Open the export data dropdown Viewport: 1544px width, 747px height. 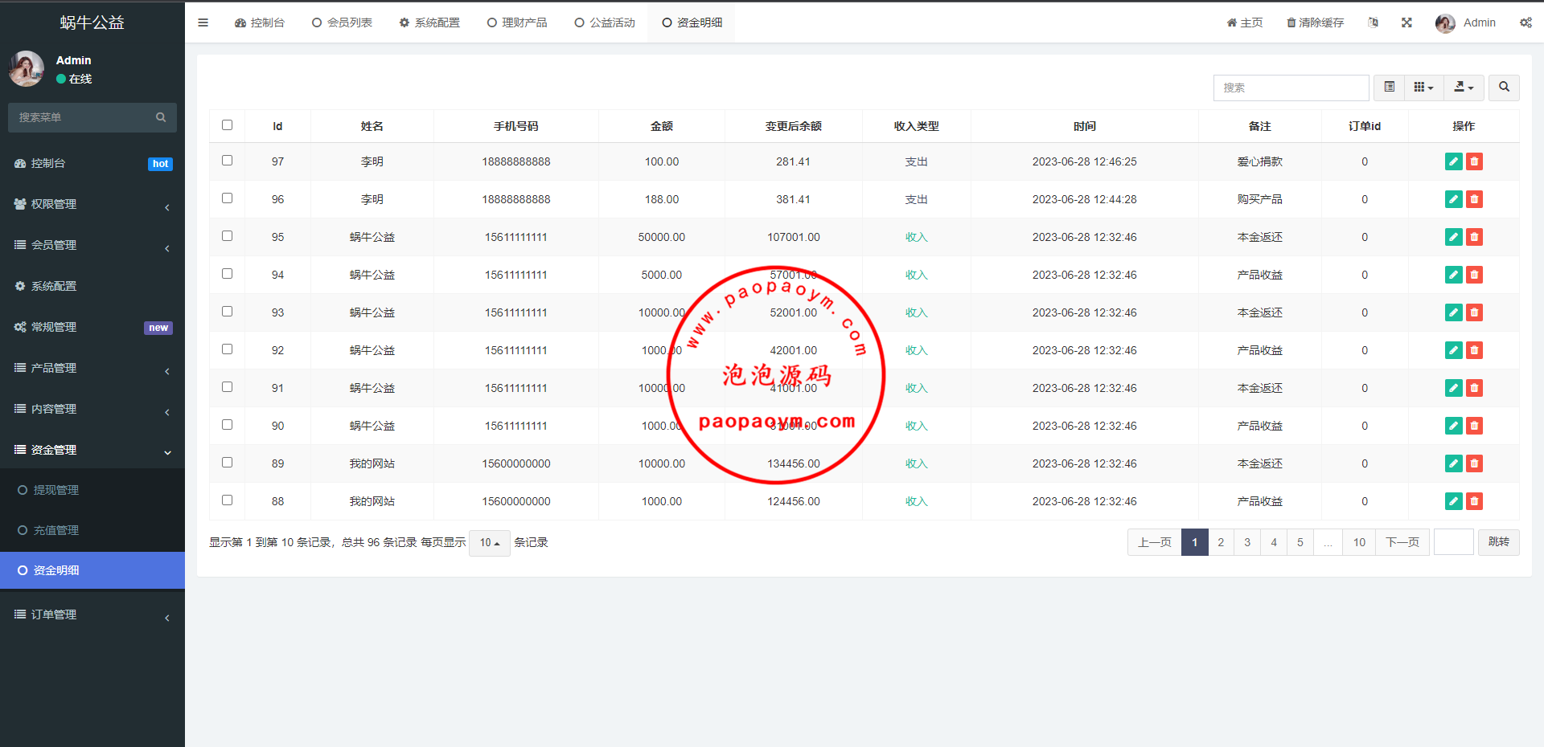(1464, 88)
